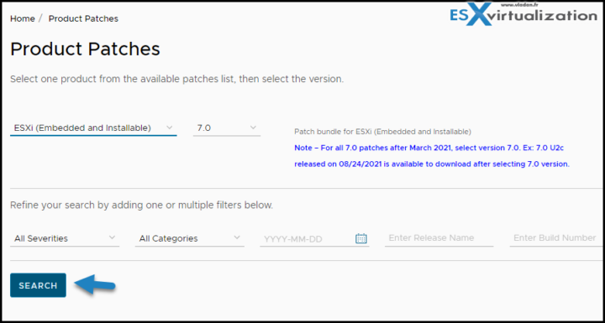Go to Home in the breadcrumb
The height and width of the screenshot is (323, 605).
click(23, 18)
